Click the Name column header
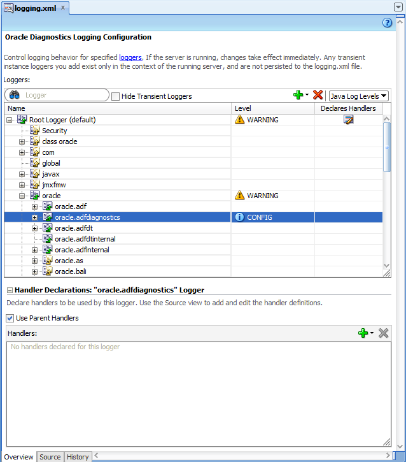This screenshot has height=462, width=406. [x=118, y=108]
